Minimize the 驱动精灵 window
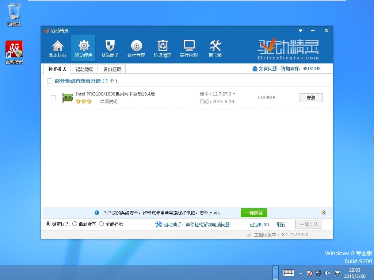This screenshot has width=374, height=280. [x=313, y=31]
